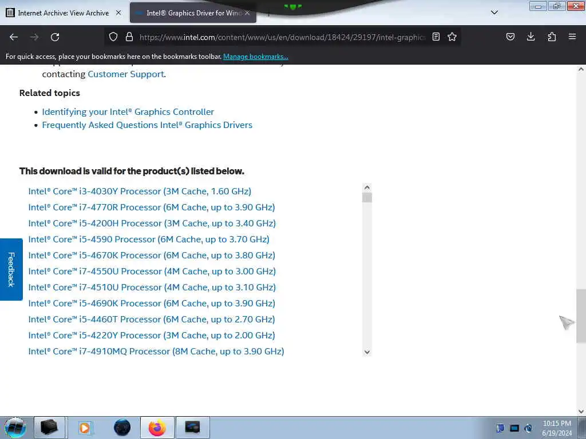
Task: Open the dark window app in taskbar
Action: (x=192, y=428)
